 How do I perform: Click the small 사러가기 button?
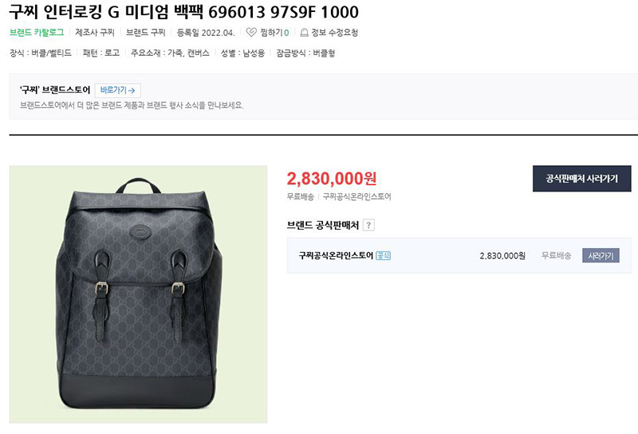pos(601,255)
